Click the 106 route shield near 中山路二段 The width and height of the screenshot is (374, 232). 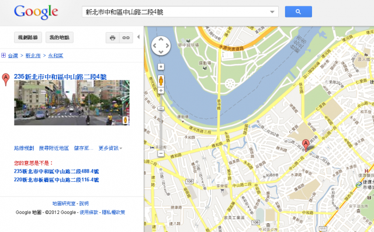pyautogui.click(x=189, y=181)
